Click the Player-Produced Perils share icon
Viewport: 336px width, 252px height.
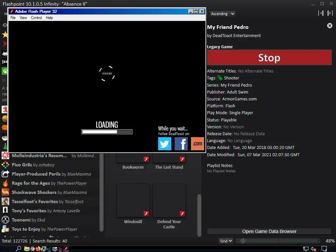tap(5, 174)
